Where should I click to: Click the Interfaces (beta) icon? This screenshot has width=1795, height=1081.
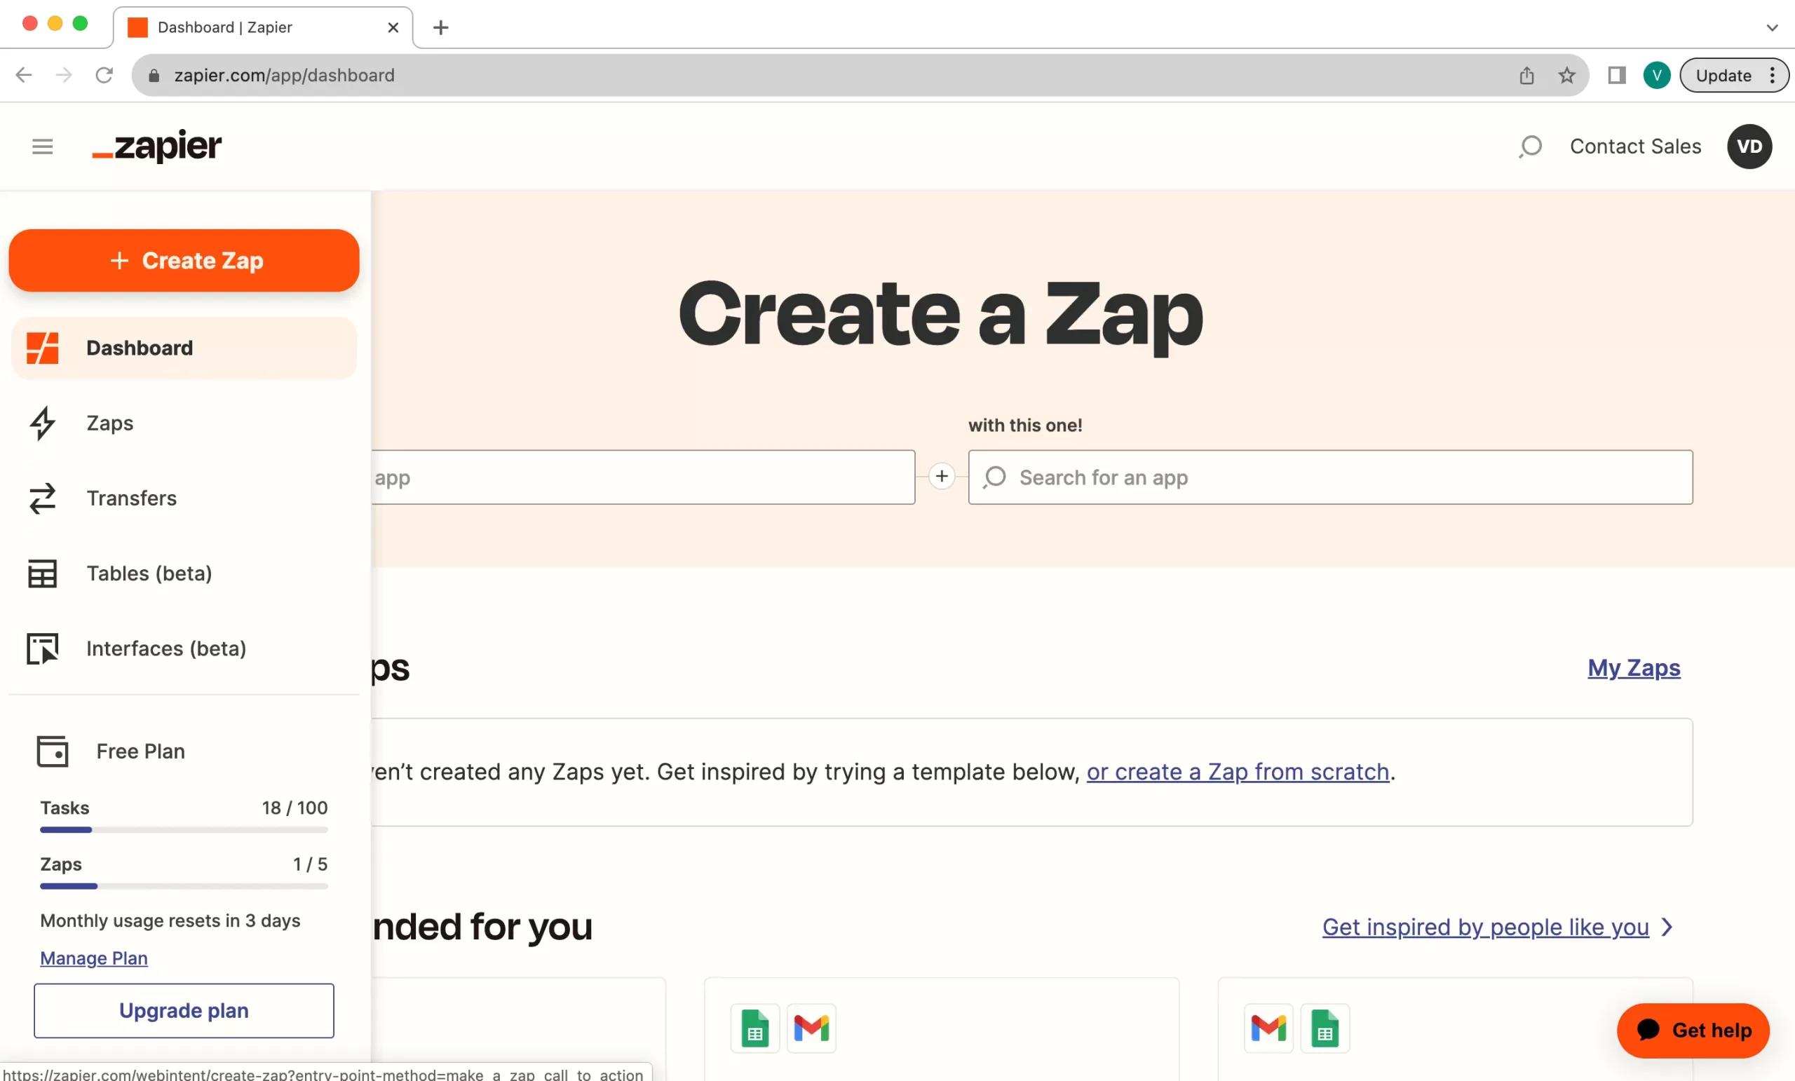click(42, 648)
